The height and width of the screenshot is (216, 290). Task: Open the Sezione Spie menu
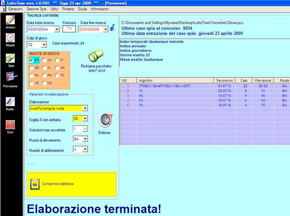[36, 9]
